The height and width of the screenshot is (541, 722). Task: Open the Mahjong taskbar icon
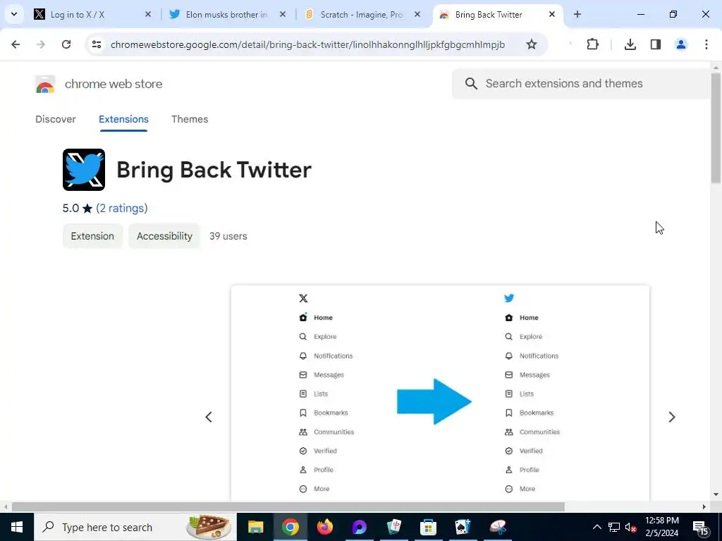tap(394, 527)
